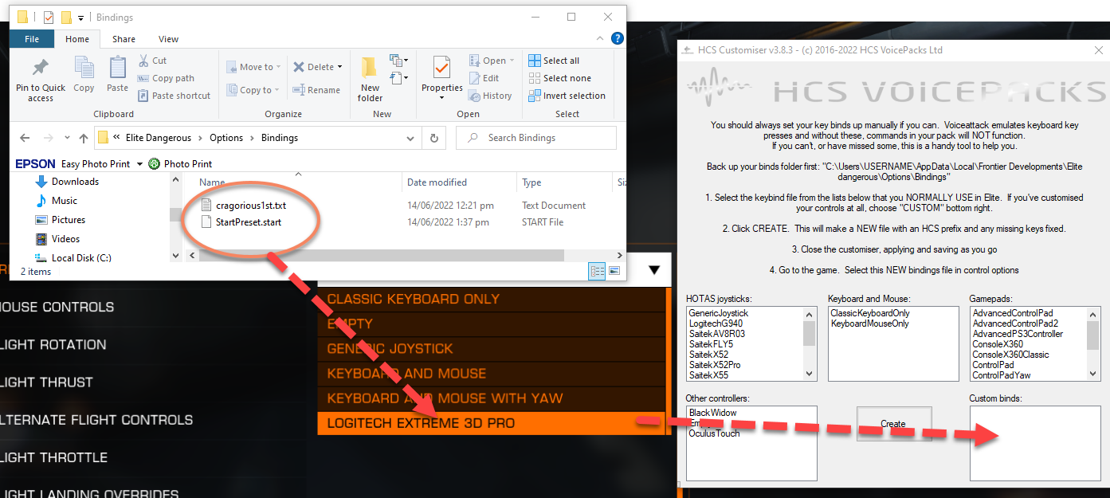
Task: Choose Classic Keyboard Only game preset
Action: click(x=491, y=300)
